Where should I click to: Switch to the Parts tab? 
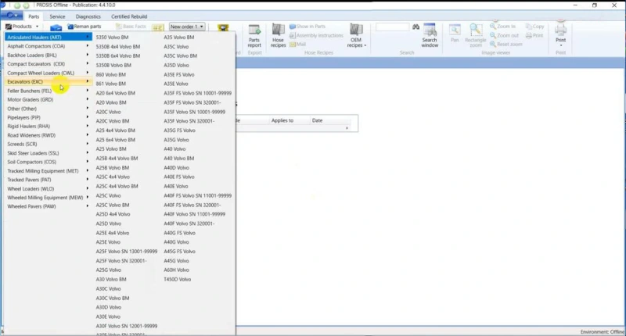(x=34, y=16)
